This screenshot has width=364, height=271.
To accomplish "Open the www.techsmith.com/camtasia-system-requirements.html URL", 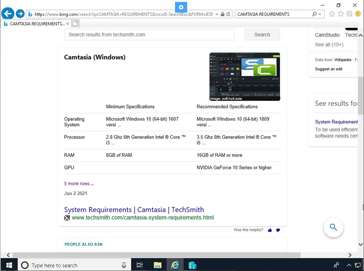I will pyautogui.click(x=143, y=218).
